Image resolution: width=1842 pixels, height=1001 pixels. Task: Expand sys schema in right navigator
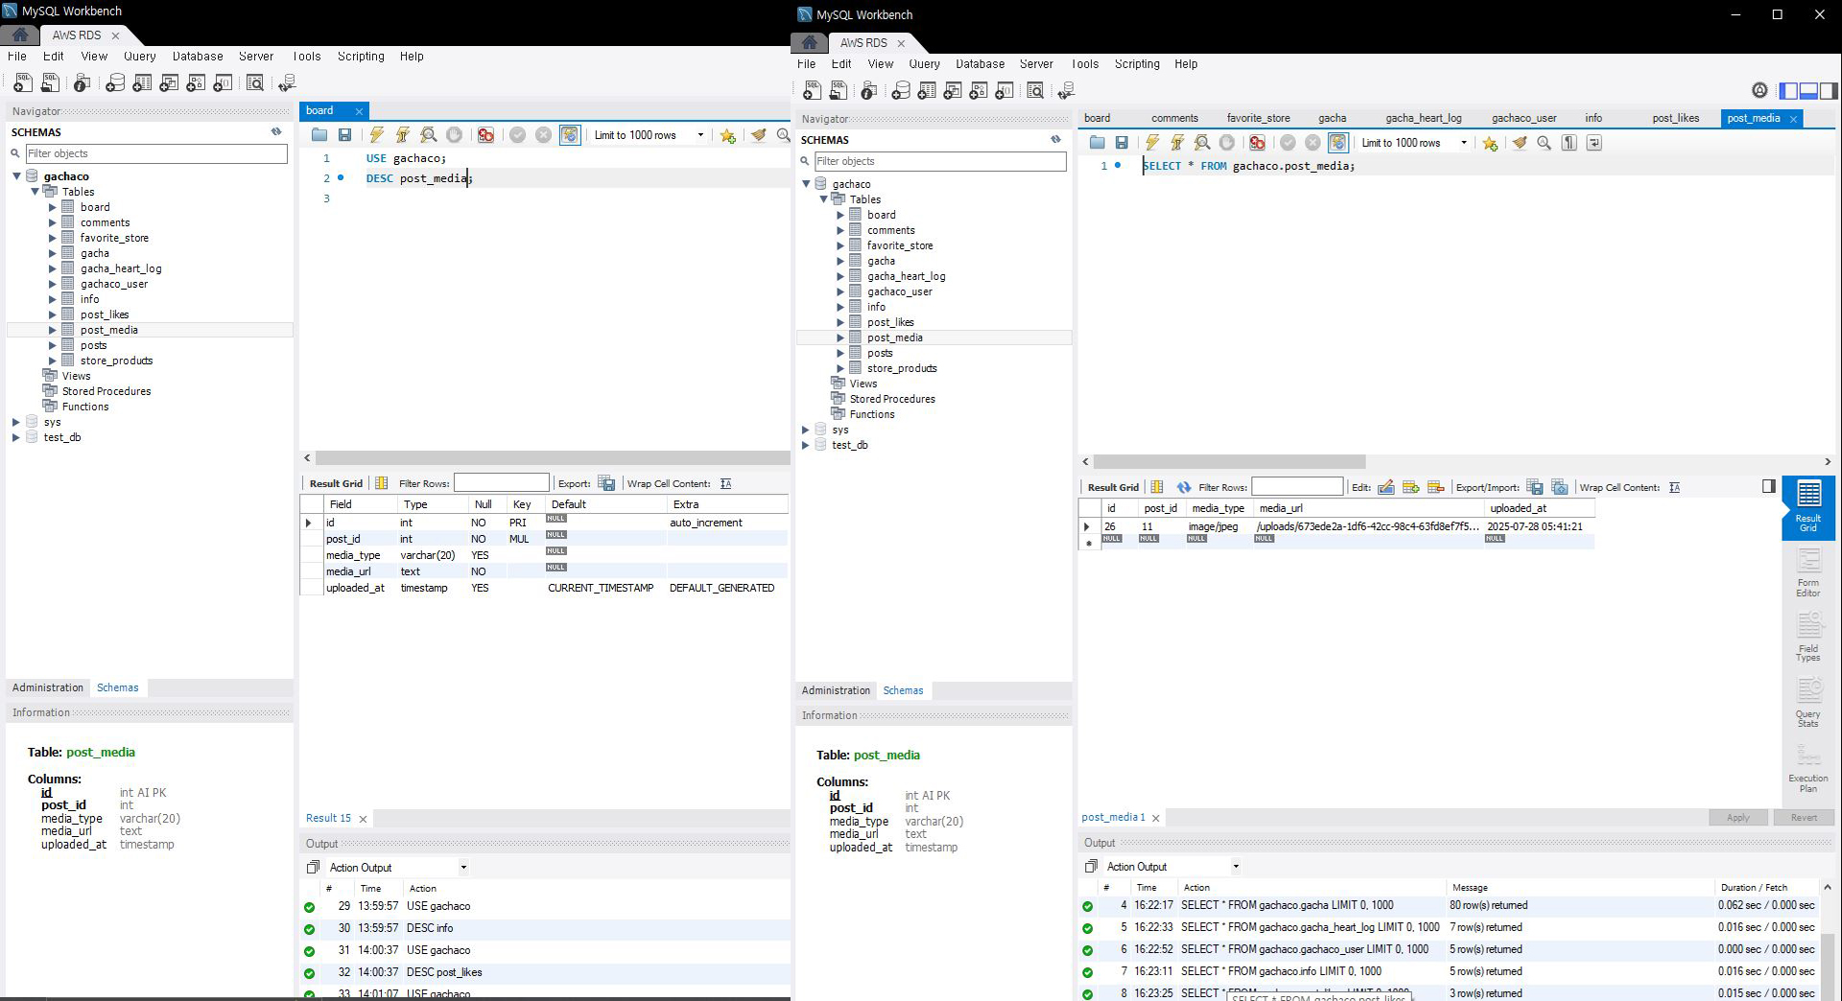(806, 430)
